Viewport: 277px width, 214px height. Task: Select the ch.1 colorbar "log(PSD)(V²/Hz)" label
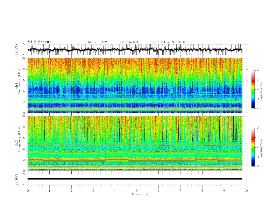262,91
